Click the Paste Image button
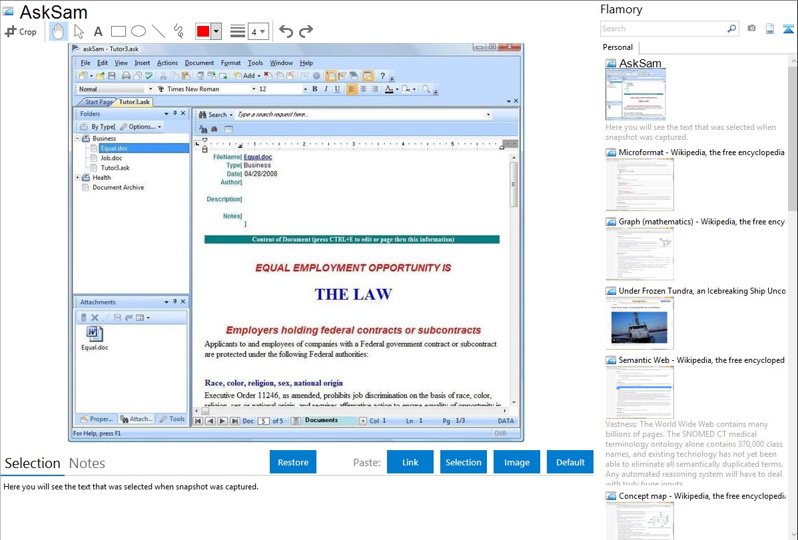 tap(516, 462)
